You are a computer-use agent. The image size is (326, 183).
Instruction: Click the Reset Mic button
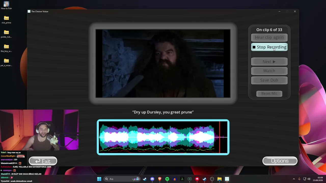[269, 94]
